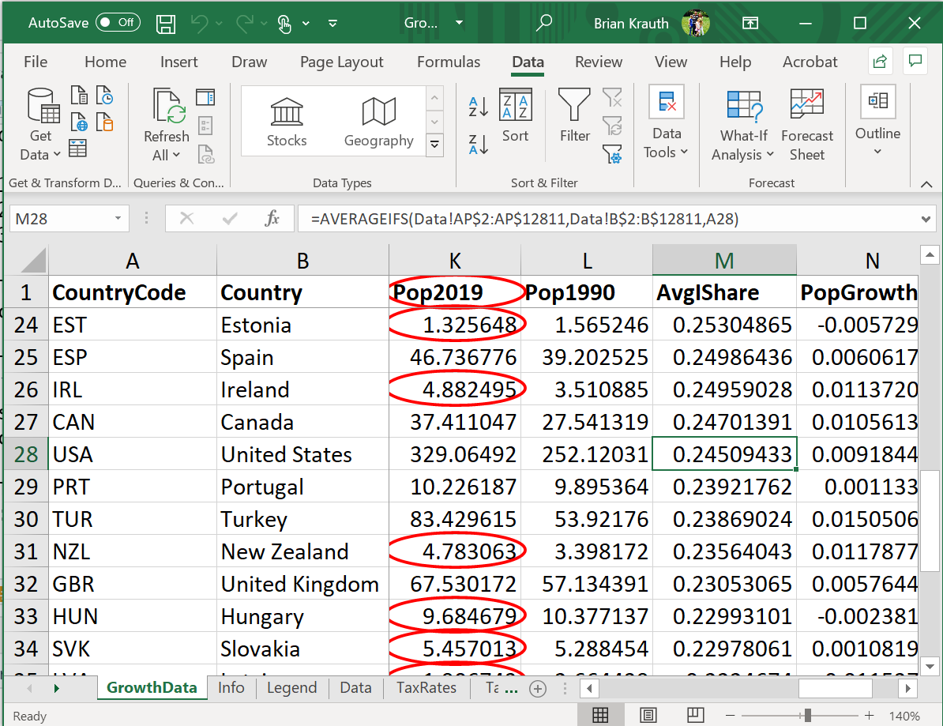Expand the Name Box dropdown
Viewport: 943px width, 726px height.
tap(118, 219)
